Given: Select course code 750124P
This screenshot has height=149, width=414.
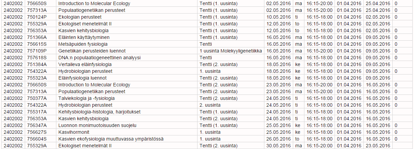Looking at the screenshot, I should point(37,17).
